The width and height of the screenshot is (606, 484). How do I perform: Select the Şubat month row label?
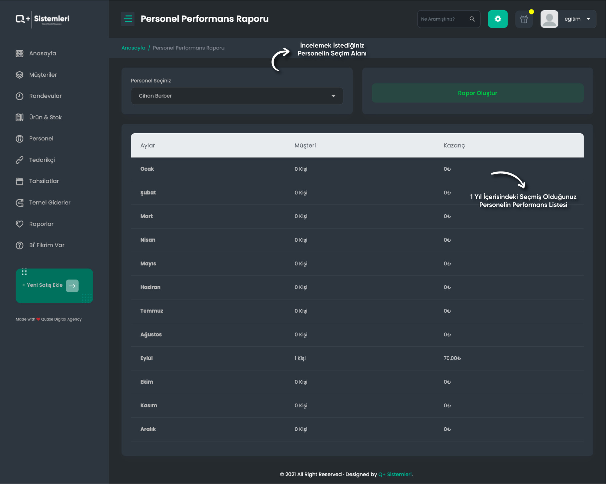[148, 193]
